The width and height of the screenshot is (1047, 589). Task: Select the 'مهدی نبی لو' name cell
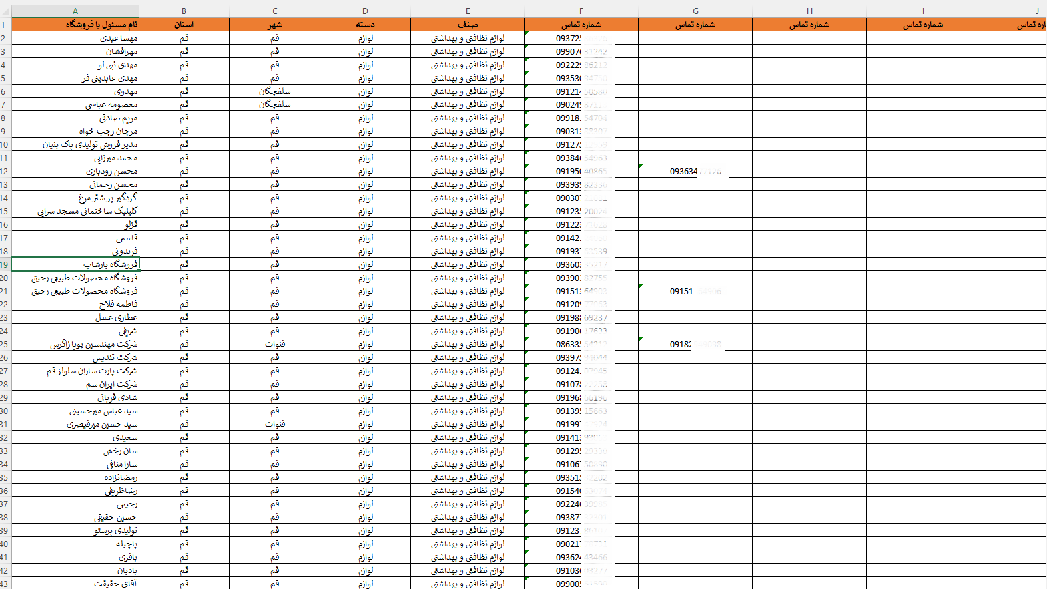[x=75, y=65]
